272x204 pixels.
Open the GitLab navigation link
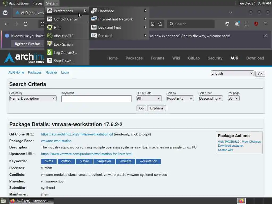[194, 58]
